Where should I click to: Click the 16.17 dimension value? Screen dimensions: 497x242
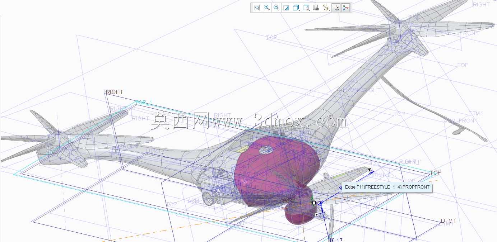(335, 239)
